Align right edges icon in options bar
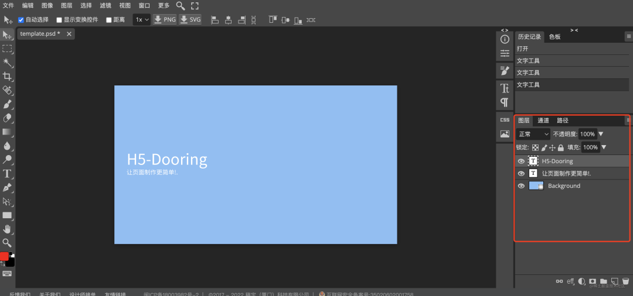The height and width of the screenshot is (296, 633). click(242, 19)
